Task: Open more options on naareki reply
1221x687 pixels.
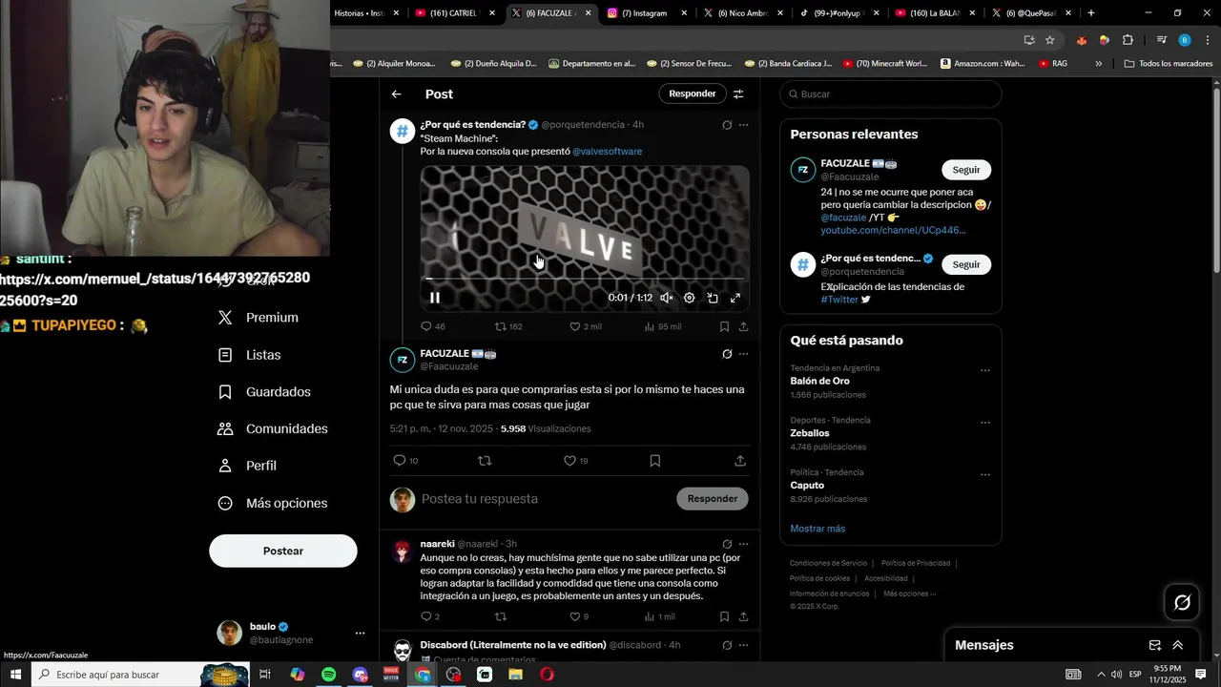Action: click(743, 544)
